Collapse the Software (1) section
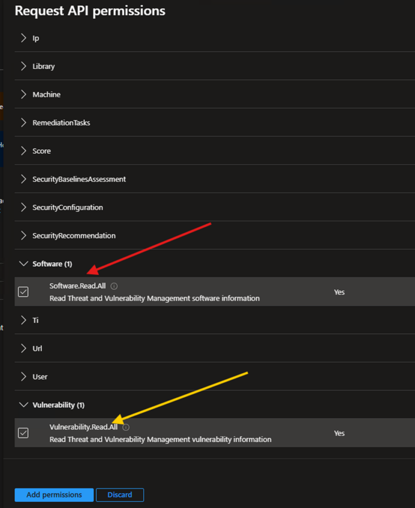The image size is (415, 508). [x=23, y=264]
